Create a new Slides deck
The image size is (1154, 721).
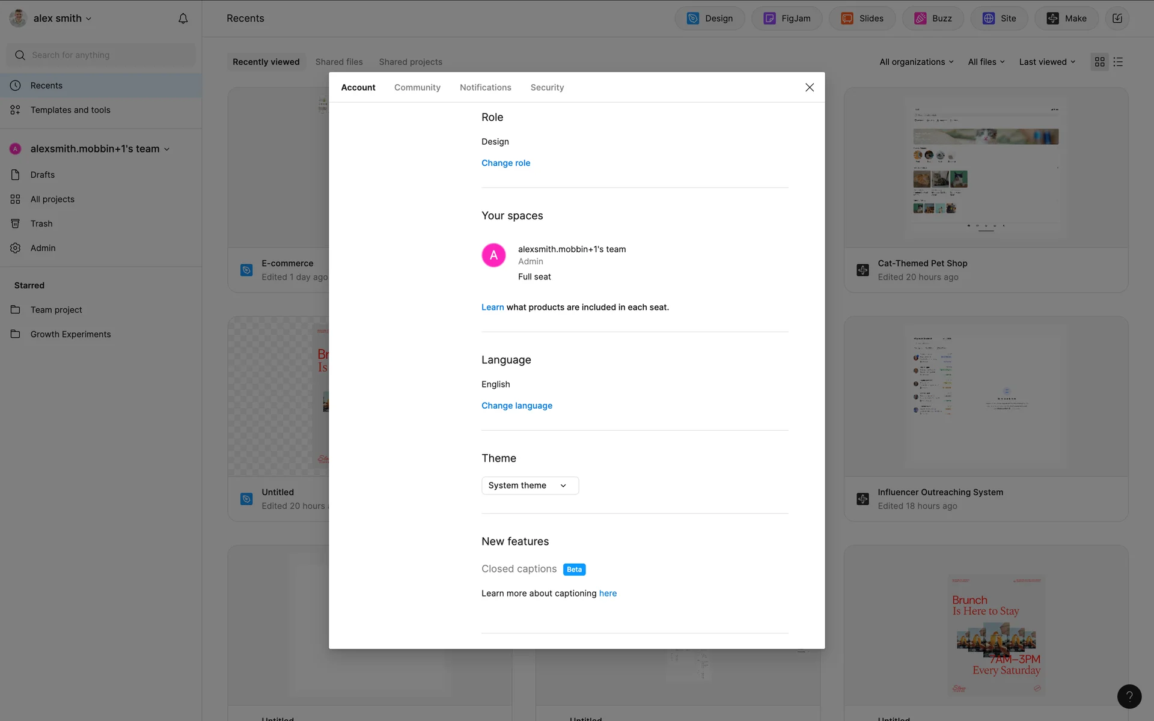(x=862, y=19)
